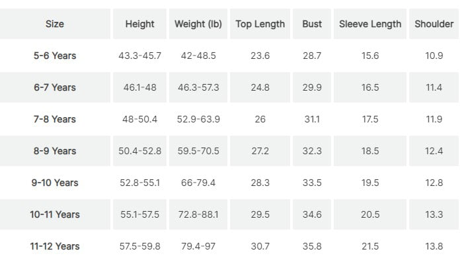Select the 27.2 top length cell
The height and width of the screenshot is (270, 460).
260,151
